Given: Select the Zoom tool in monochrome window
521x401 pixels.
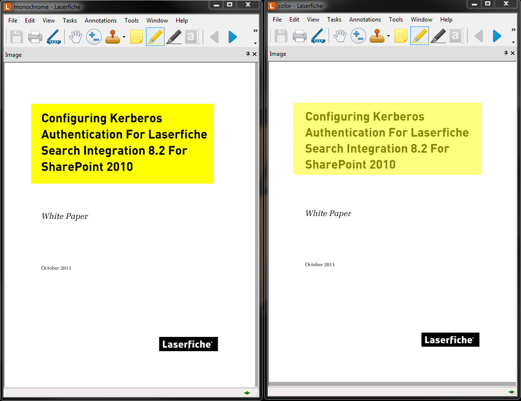Looking at the screenshot, I should (94, 37).
